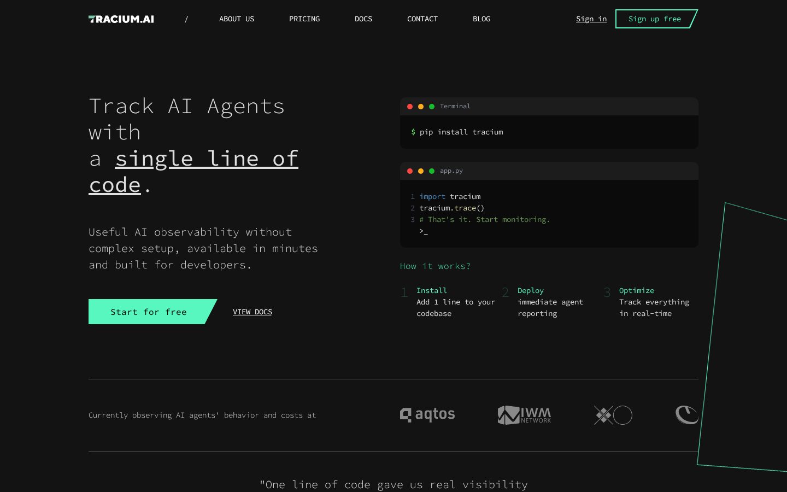Click the yellow dot in Terminal window
The width and height of the screenshot is (787, 492).
(421, 107)
